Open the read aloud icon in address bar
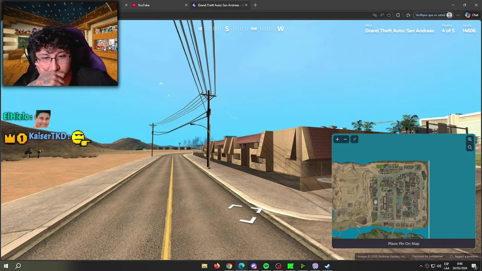Viewport: 482px width, 271px height. click(382, 15)
